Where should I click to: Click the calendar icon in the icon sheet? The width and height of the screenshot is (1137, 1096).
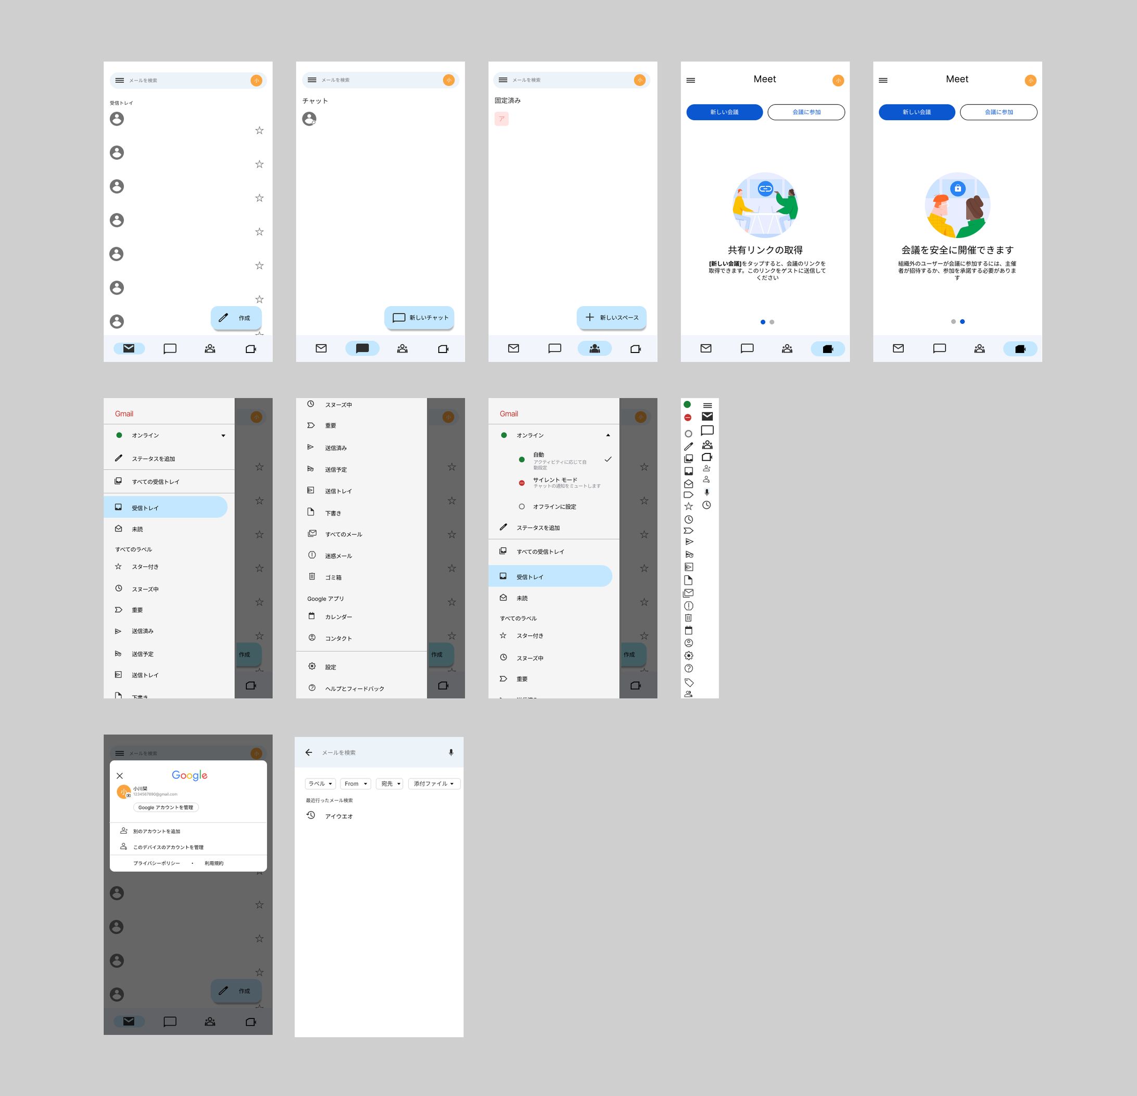689,630
